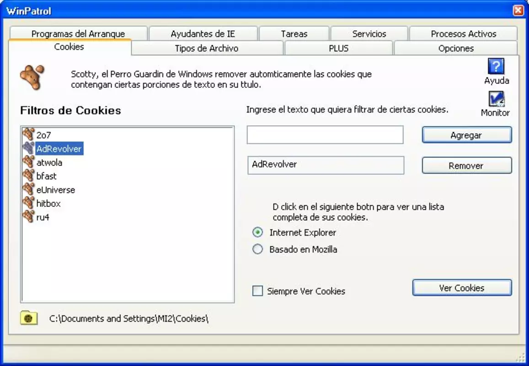
Task: Click the cookie icon beside hitbox
Action: coord(29,203)
